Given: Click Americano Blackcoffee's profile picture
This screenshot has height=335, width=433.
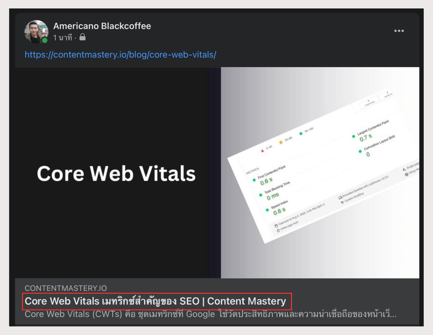Looking at the screenshot, I should pyautogui.click(x=36, y=32).
